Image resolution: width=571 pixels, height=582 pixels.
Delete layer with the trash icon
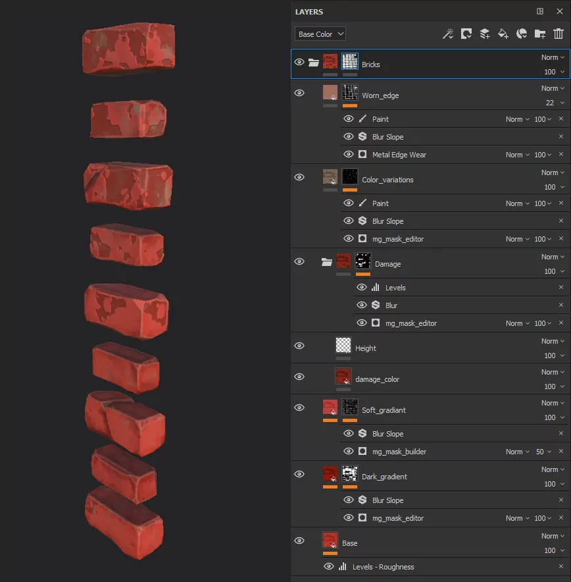coord(559,34)
